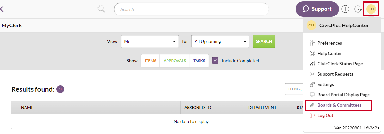Open Boards & Committees menu item
Screen dimensions: 384x134
339,105
